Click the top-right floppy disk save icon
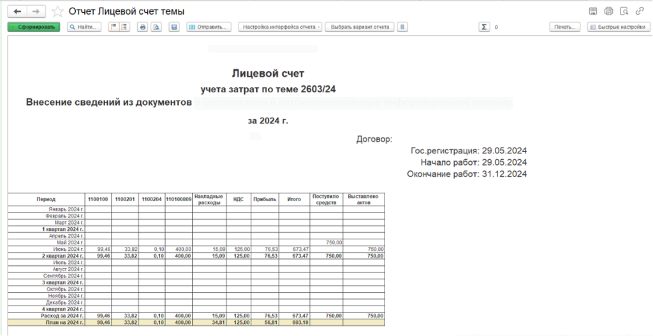The image size is (653, 336). coord(593,11)
